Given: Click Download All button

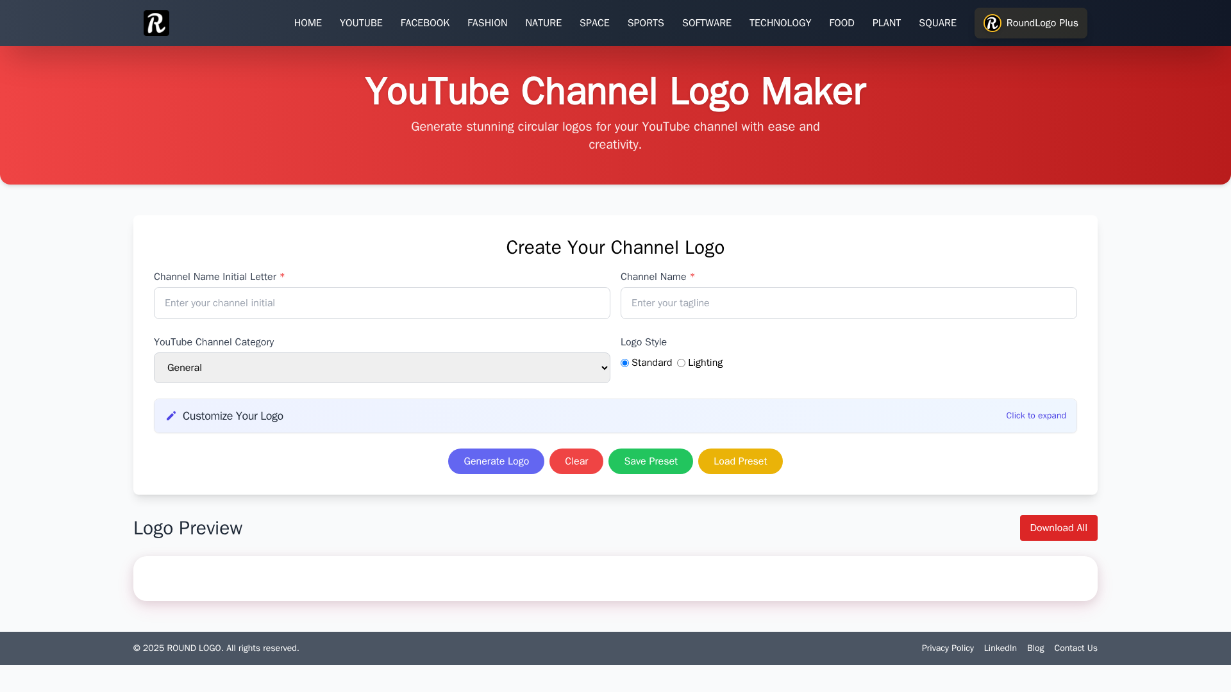Looking at the screenshot, I should 1058,528.
